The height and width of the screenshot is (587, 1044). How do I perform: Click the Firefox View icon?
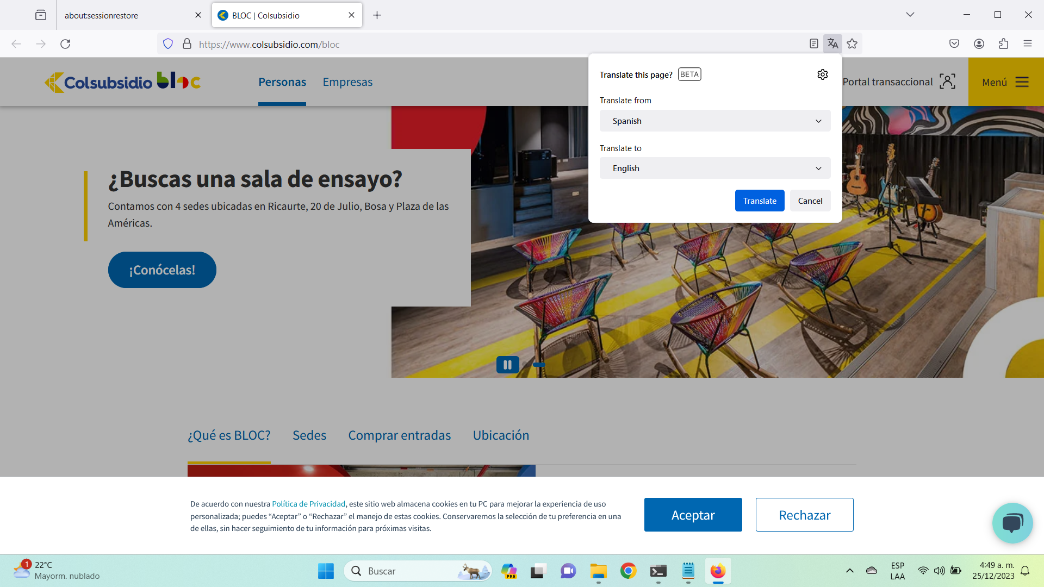click(x=41, y=15)
